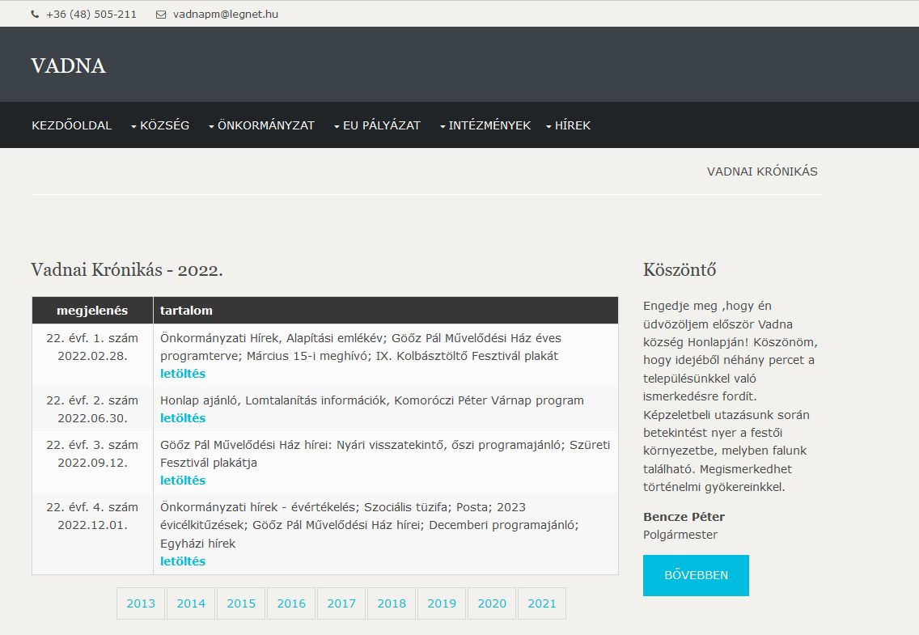Click email address vadnapm@legnet.hu
The height and width of the screenshot is (635, 919).
tap(226, 14)
